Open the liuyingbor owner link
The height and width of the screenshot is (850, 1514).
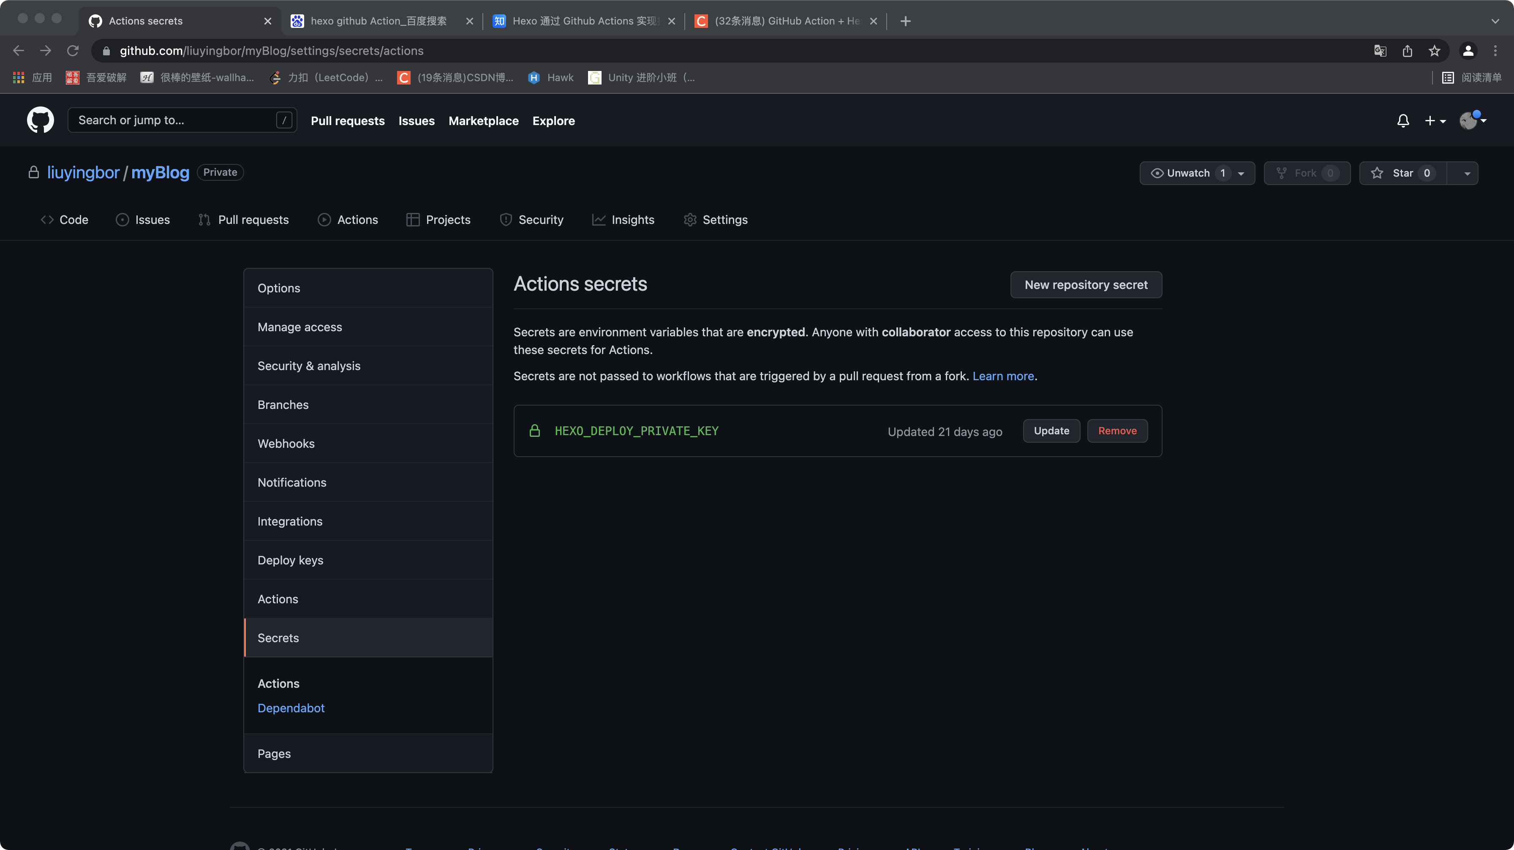(x=83, y=172)
